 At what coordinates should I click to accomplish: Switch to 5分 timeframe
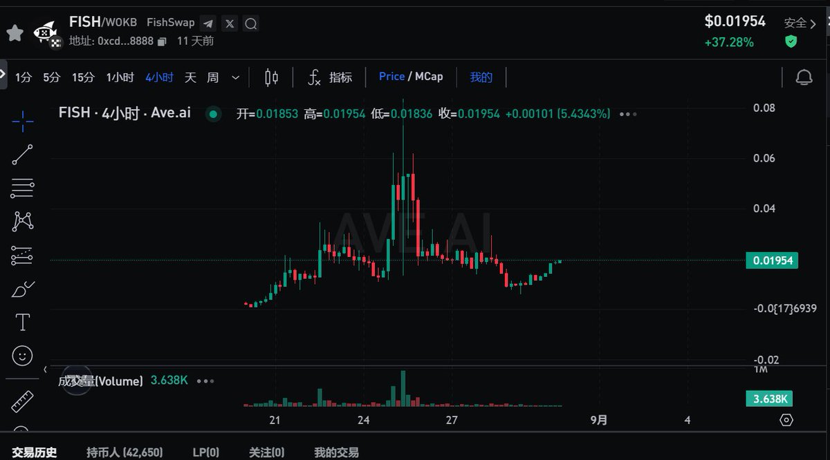pyautogui.click(x=52, y=77)
